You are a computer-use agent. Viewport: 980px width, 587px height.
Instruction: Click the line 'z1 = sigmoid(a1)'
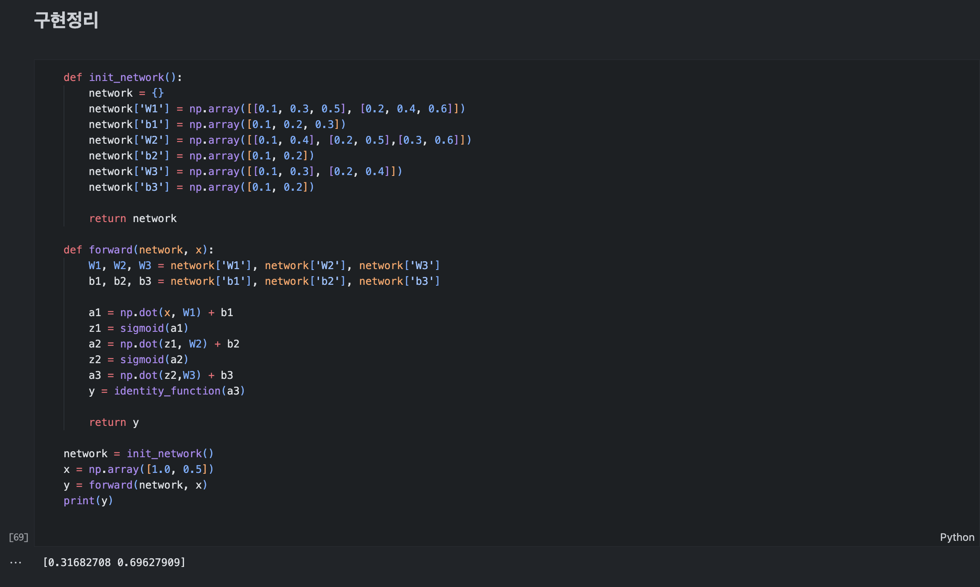[138, 328]
